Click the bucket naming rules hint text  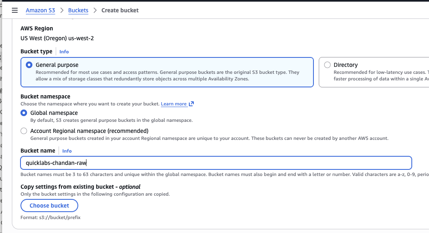pyautogui.click(x=225, y=174)
